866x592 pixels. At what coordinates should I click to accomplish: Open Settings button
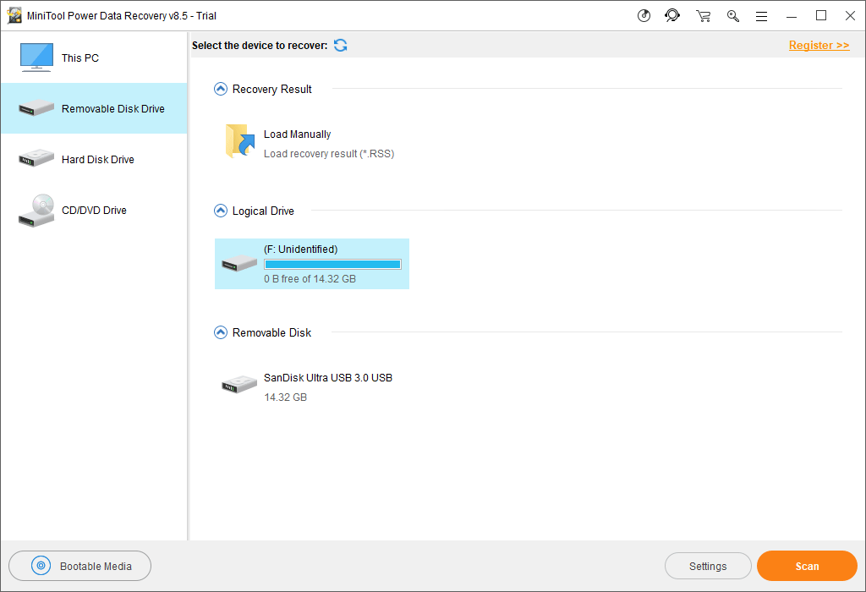(708, 566)
